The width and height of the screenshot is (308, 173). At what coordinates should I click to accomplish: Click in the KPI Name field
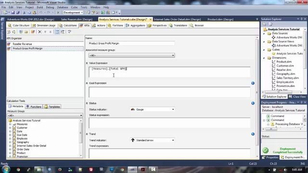point(131,43)
